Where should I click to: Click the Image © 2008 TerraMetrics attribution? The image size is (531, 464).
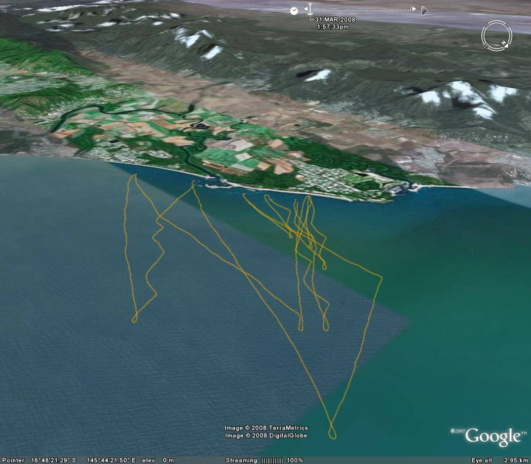pos(266,428)
